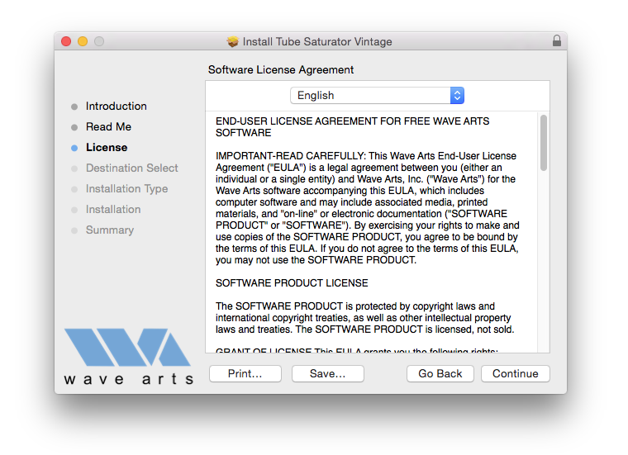Click Print... to print the license
This screenshot has width=628, height=455.
[245, 374]
